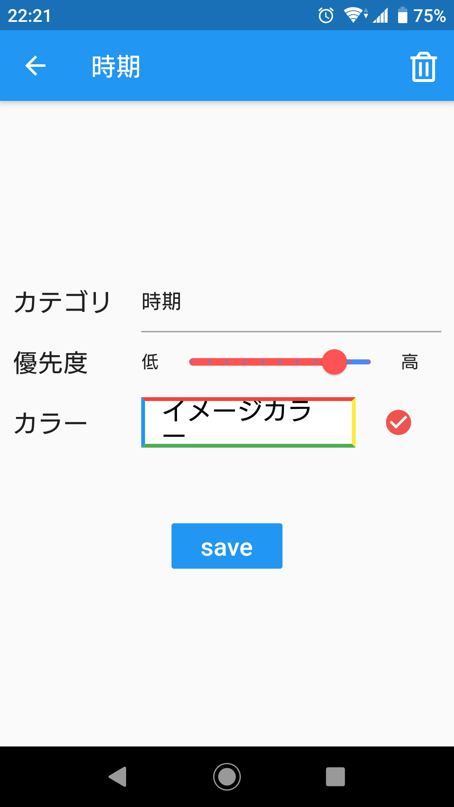454x807 pixels.
Task: Open the イメージカラー color picker box
Action: pyautogui.click(x=248, y=422)
